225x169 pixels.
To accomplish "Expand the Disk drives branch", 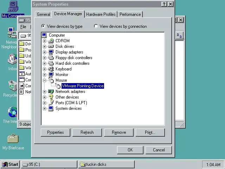I will (44, 46).
